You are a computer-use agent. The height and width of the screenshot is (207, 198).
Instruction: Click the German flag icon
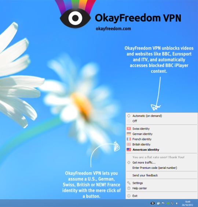click(x=129, y=134)
